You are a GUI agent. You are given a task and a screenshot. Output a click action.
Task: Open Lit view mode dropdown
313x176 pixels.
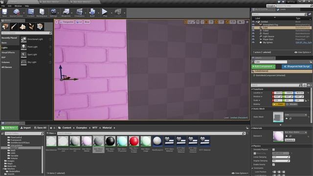coord(79,22)
